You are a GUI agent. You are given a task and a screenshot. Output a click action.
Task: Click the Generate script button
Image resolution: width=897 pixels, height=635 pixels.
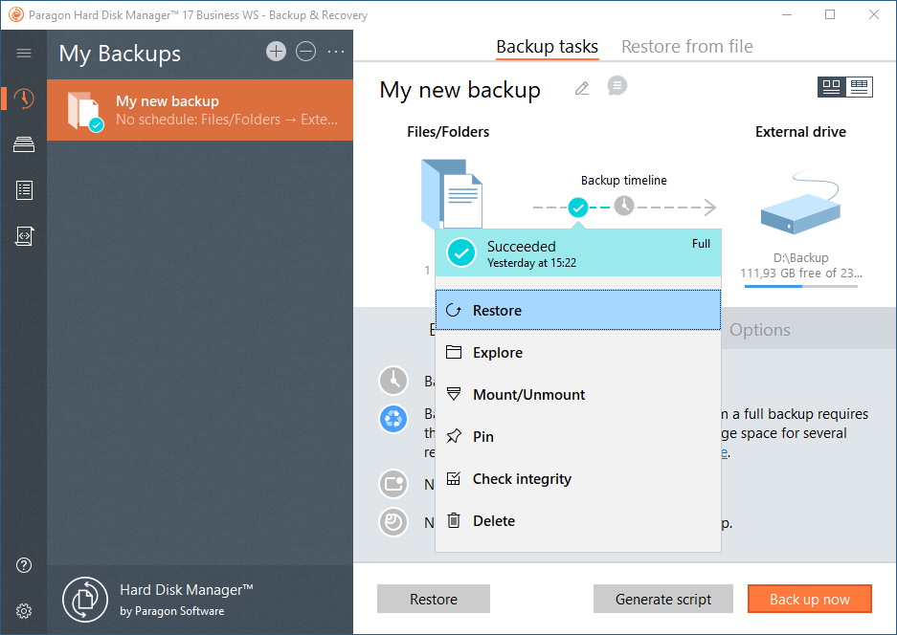point(663,599)
